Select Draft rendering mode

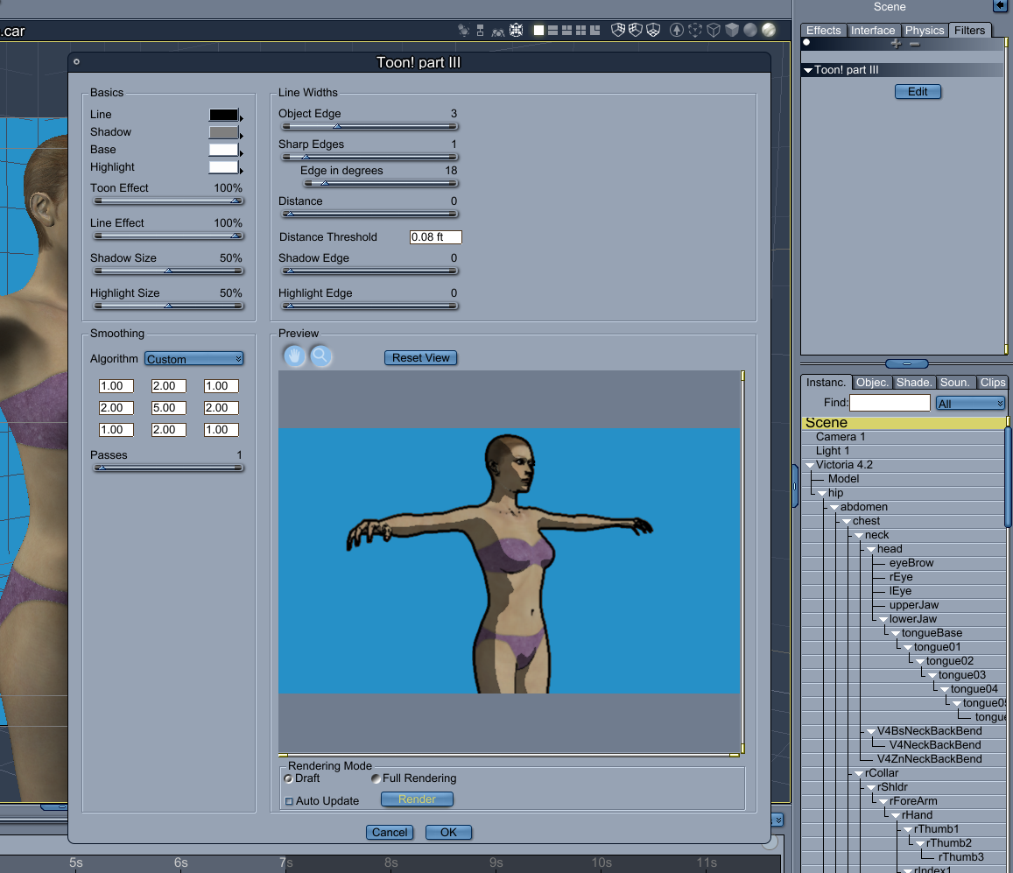point(288,778)
